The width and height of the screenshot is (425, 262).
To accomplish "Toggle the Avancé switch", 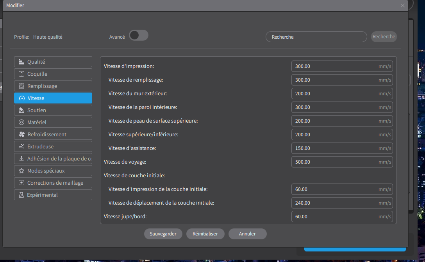I will click(x=139, y=36).
